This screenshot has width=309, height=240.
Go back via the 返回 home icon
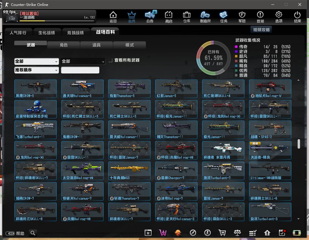click(x=113, y=17)
